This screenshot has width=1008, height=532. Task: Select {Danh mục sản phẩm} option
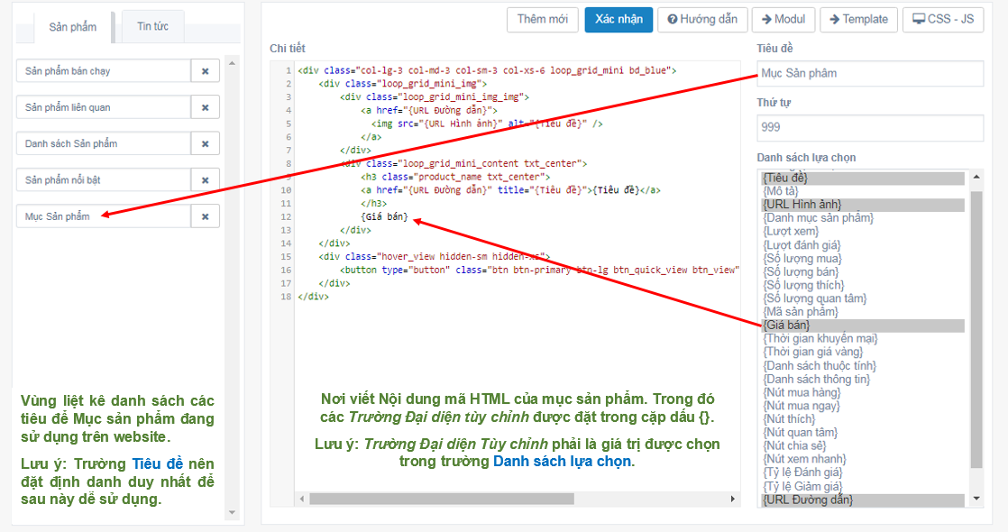point(863,218)
